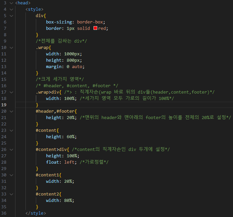Click the '60%' height value

click(x=71, y=137)
